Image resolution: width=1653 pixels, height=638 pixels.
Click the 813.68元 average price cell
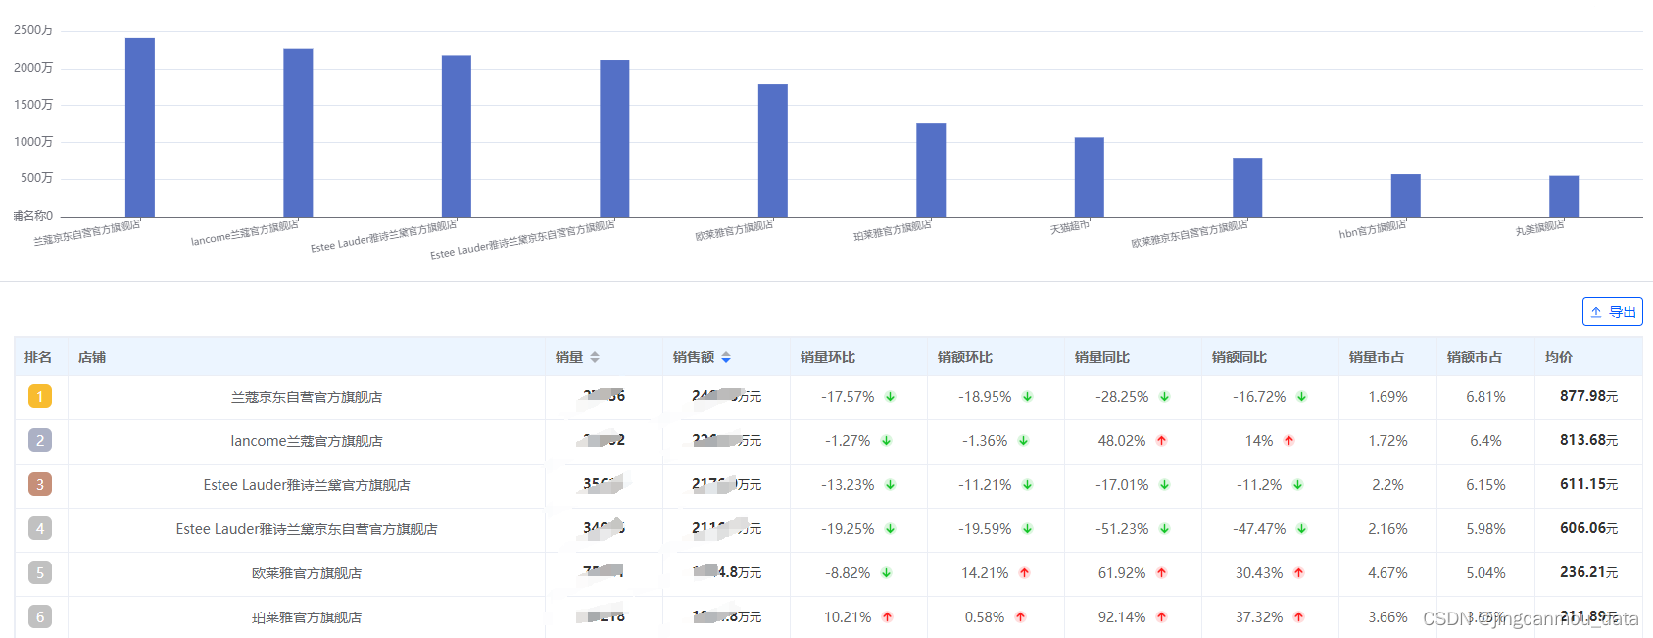tap(1588, 440)
